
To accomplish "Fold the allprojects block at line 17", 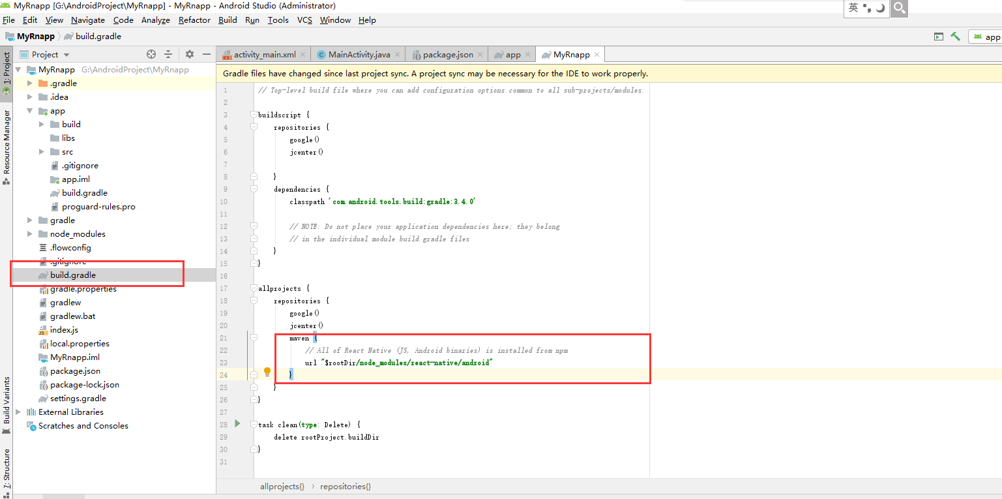I will click(x=254, y=288).
